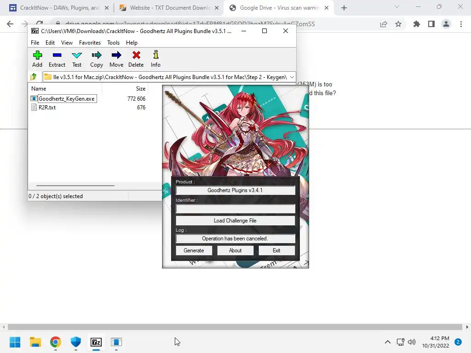
Task: Click the Generate button in keygen
Action: [x=194, y=251]
